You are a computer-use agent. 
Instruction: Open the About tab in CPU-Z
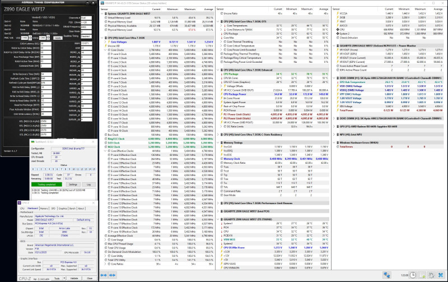click(x=81, y=209)
